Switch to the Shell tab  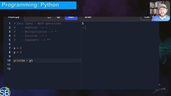[x=88, y=17]
